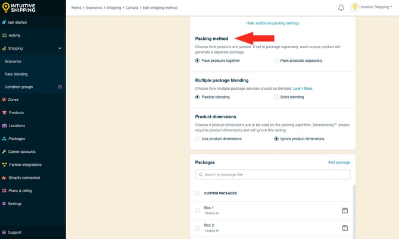The image size is (399, 239).
Task: Select Strict blending radio button
Action: tap(276, 97)
